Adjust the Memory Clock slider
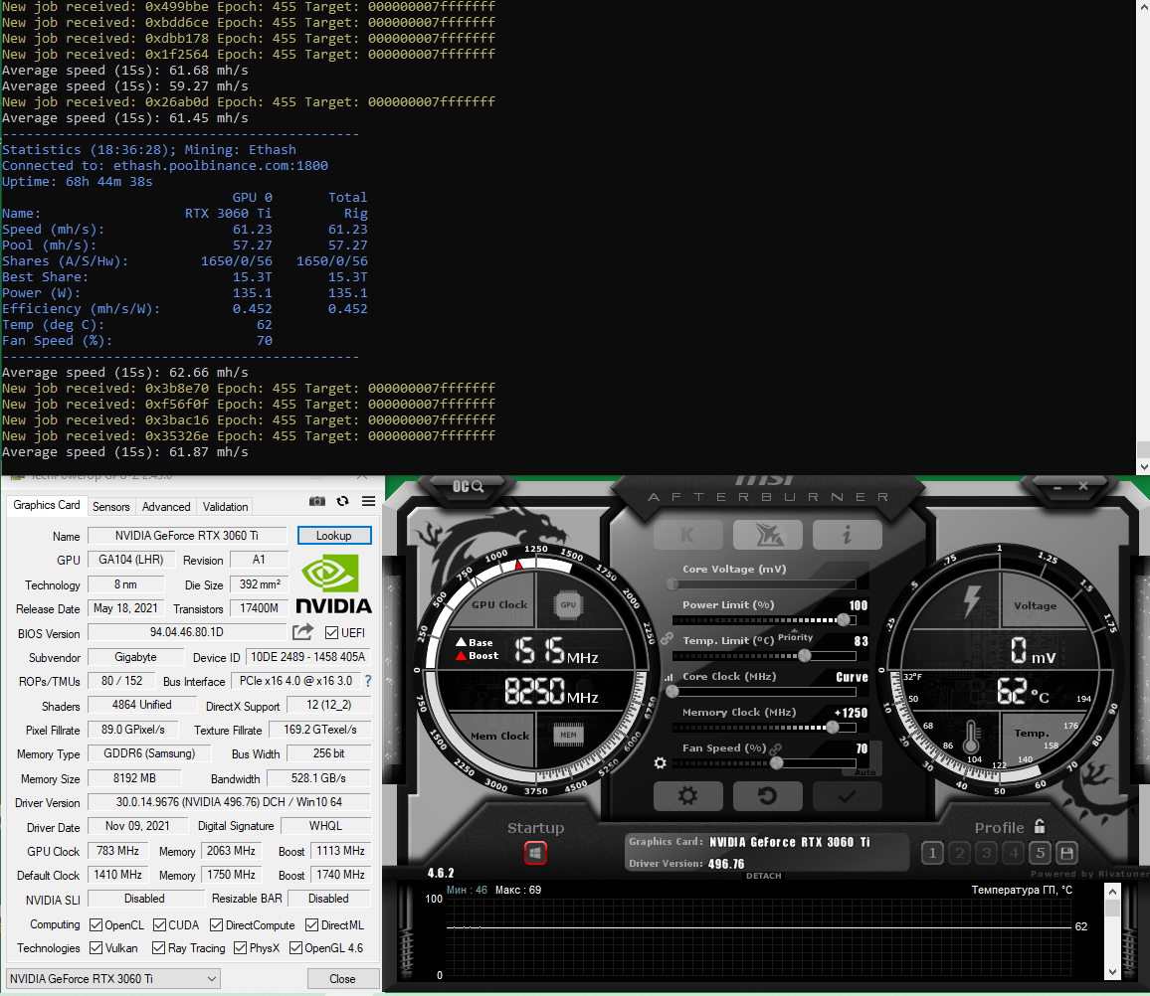Screen dimensions: 1150x996 pyautogui.click(x=763, y=728)
